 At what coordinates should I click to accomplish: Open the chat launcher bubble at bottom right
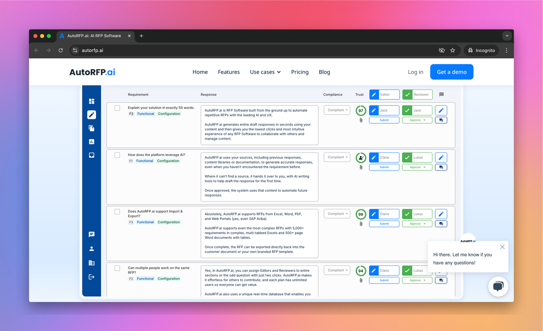(x=498, y=286)
